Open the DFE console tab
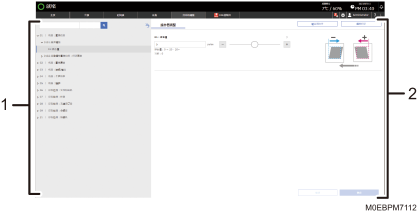Viewport: 419px width, 213px height. click(x=222, y=15)
